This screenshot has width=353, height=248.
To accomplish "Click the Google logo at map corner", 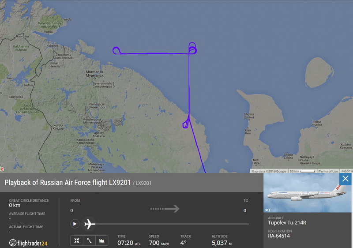I will (x=2, y=169).
